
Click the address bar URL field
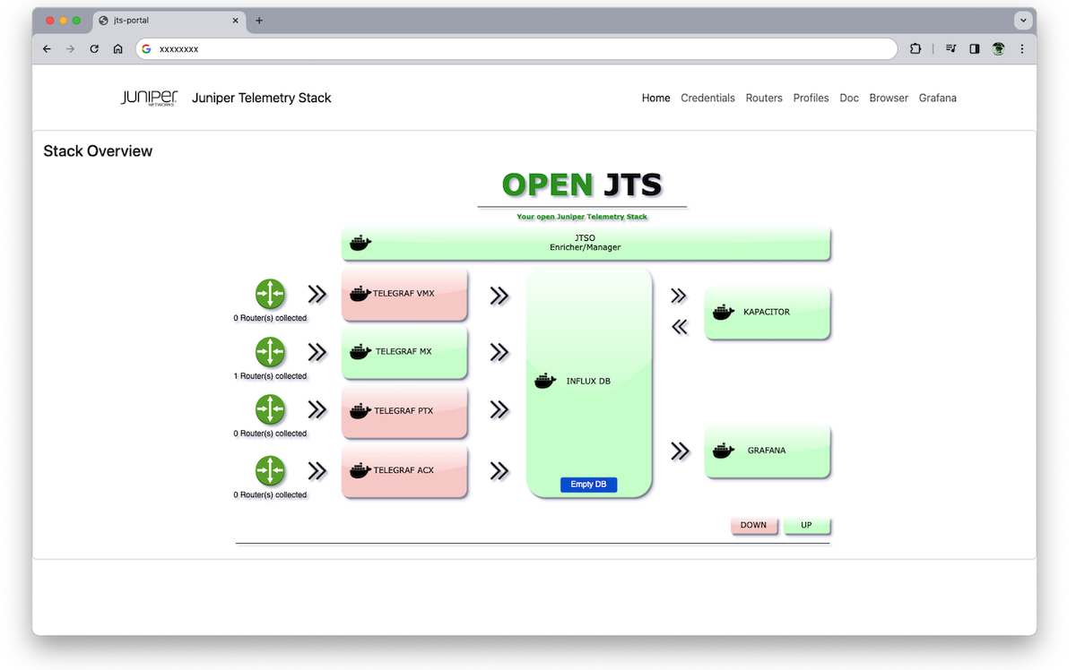(516, 49)
